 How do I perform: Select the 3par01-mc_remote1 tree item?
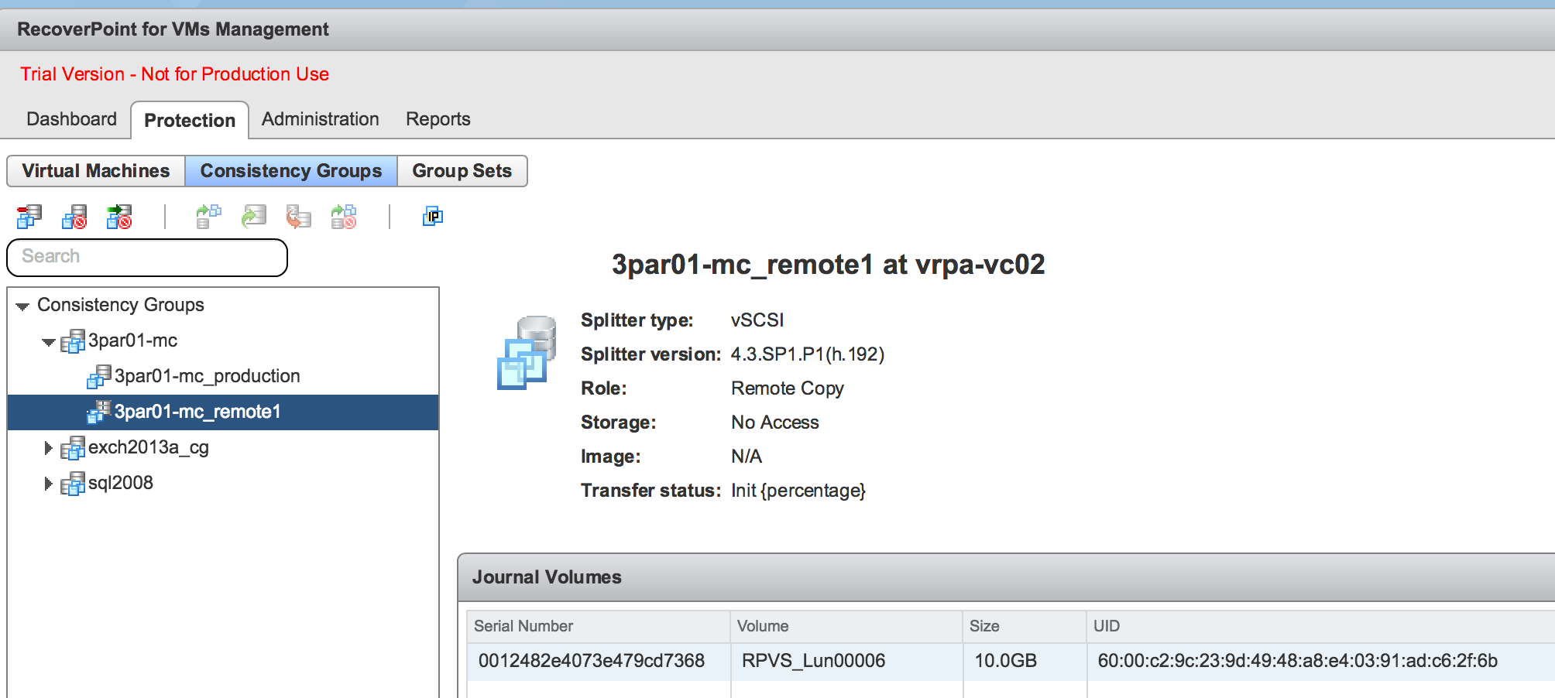coord(223,412)
